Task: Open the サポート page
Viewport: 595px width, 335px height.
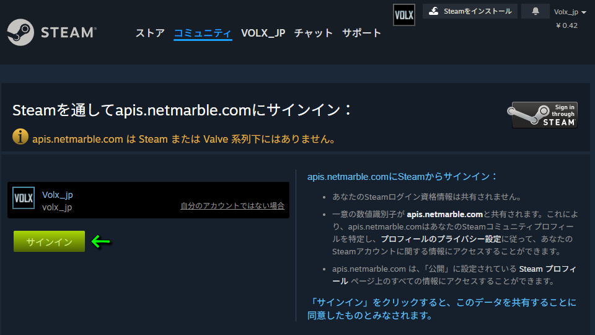Action: (362, 33)
